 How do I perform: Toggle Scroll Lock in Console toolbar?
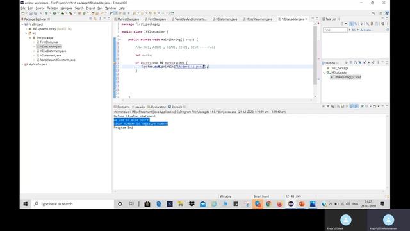click(343, 106)
